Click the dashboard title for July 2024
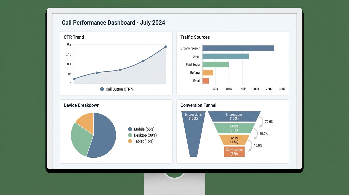Image resolution: width=349 pixels, height=195 pixels. pos(113,22)
